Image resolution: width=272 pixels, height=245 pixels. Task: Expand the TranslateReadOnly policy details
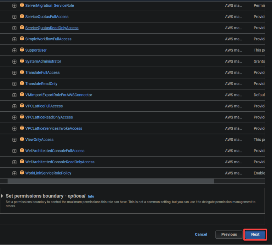click(x=15, y=84)
